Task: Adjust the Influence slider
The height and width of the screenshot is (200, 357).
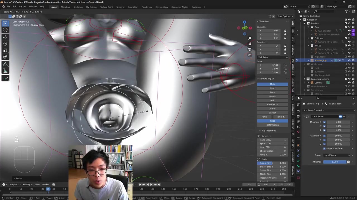Action: [x=335, y=162]
